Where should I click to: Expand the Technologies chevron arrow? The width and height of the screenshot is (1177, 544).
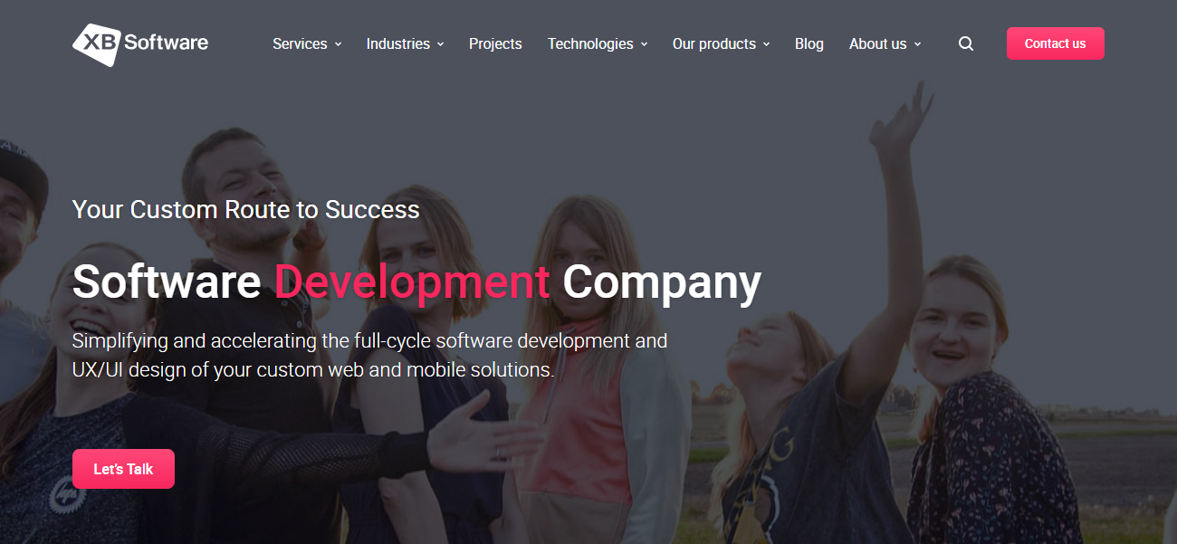[645, 44]
